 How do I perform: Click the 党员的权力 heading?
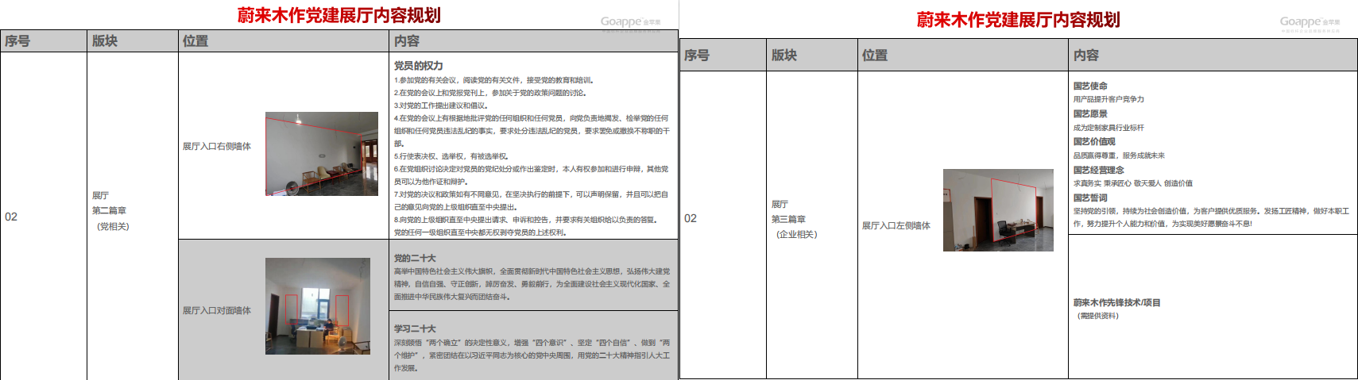pos(418,66)
